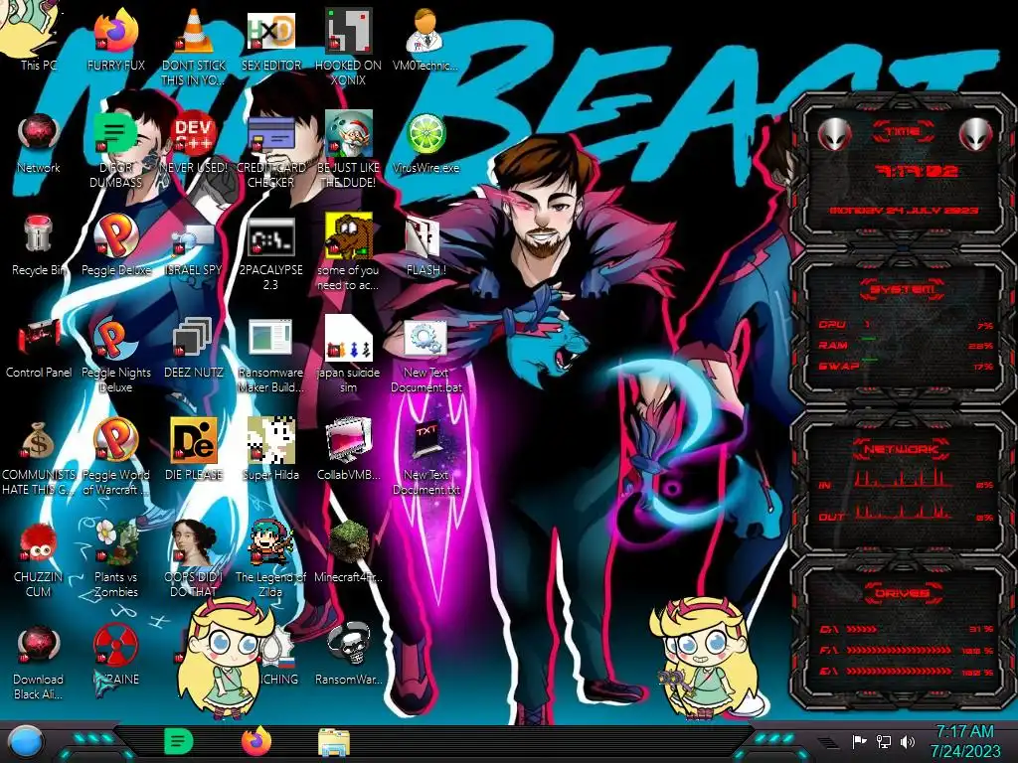The image size is (1018, 763).
Task: Click the SYSTEM gadget header
Action: click(x=903, y=289)
